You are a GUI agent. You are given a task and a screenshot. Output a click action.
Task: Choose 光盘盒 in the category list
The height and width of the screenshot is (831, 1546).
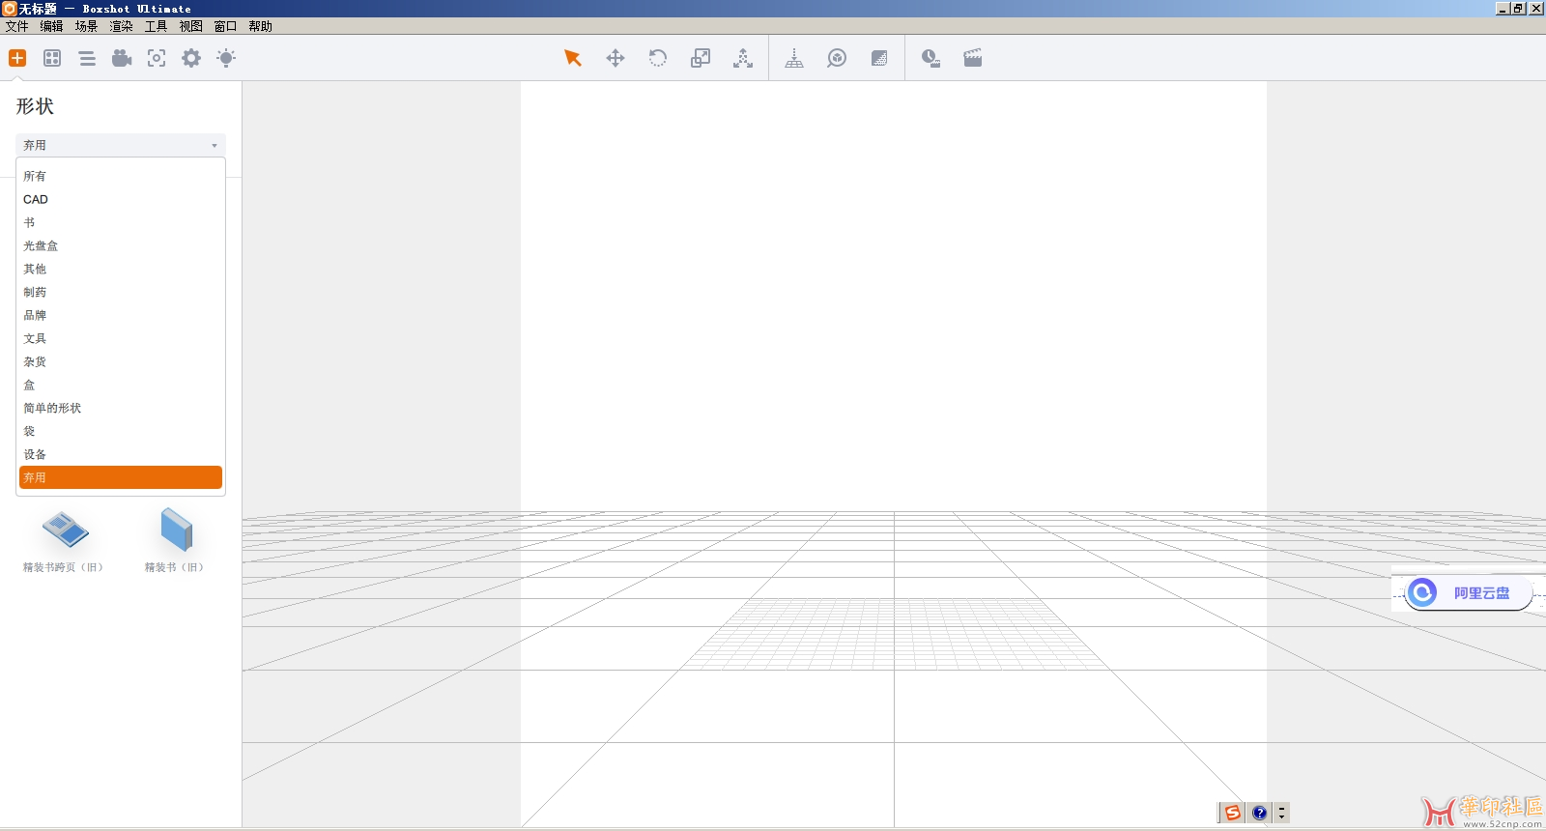pos(121,245)
